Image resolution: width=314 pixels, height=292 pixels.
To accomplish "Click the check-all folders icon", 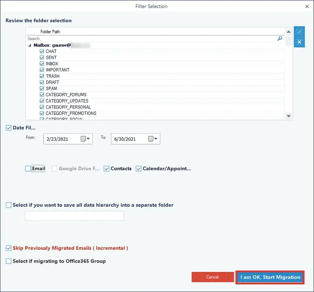I will click(299, 32).
